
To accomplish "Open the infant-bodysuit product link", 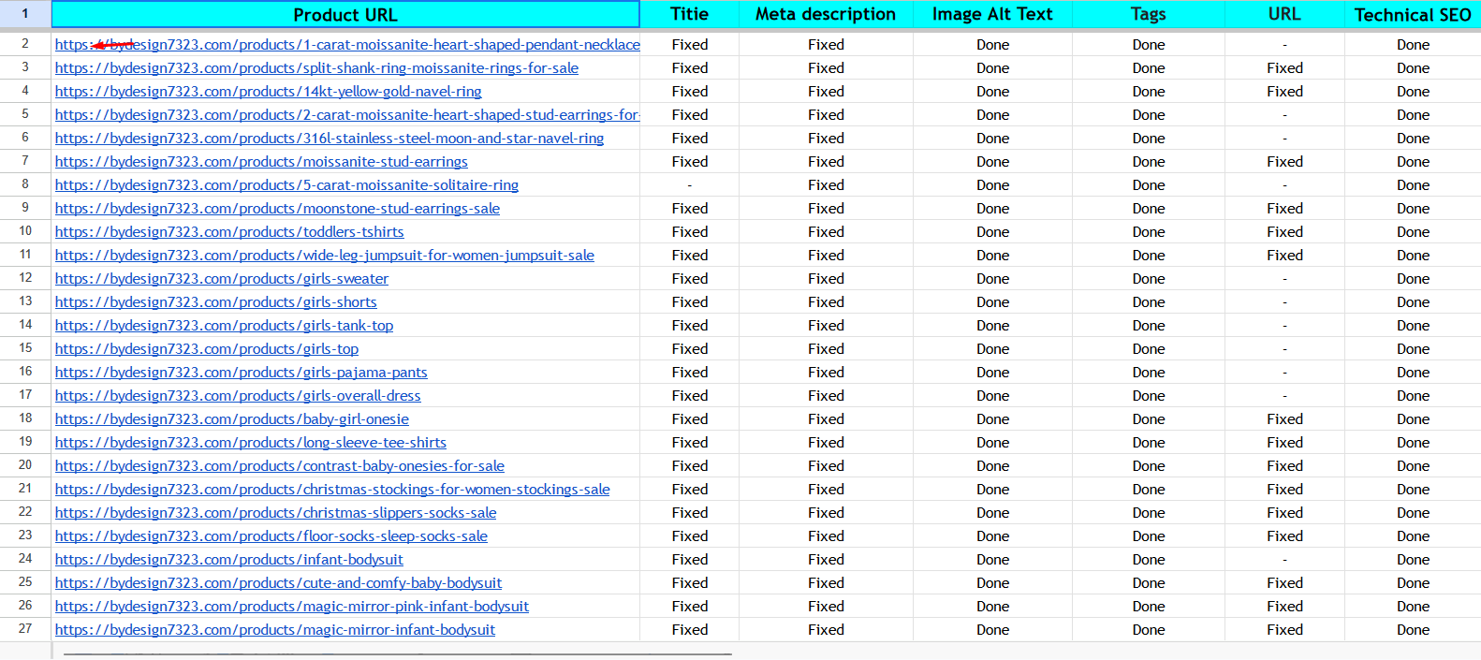I will (229, 560).
